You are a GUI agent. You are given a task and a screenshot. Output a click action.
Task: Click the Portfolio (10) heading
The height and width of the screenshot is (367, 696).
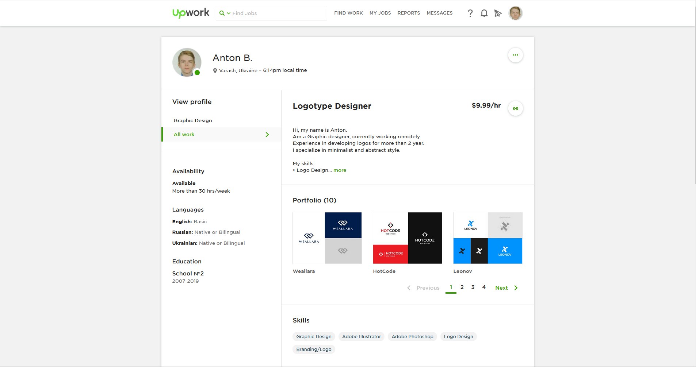[314, 200]
